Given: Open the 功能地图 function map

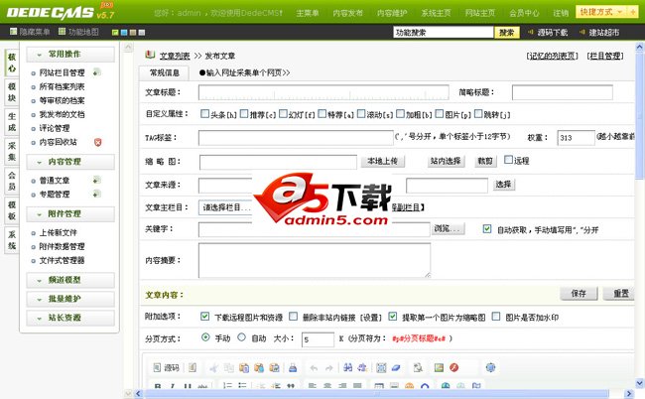Looking at the screenshot, I should pyautogui.click(x=79, y=32).
